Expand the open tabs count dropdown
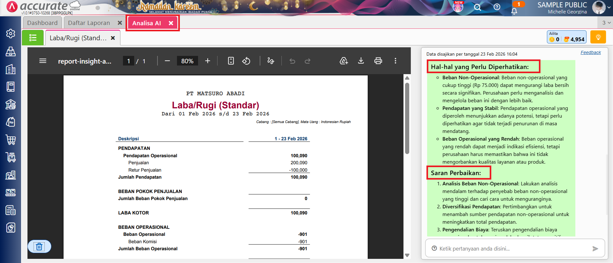The image size is (613, 263). point(606,23)
